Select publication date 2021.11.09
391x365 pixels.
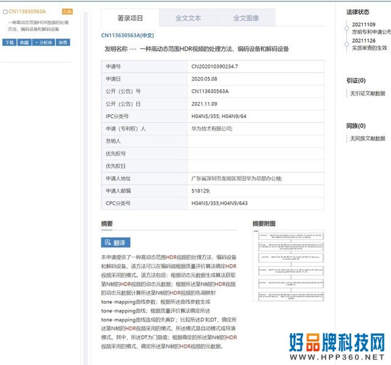pos(204,104)
